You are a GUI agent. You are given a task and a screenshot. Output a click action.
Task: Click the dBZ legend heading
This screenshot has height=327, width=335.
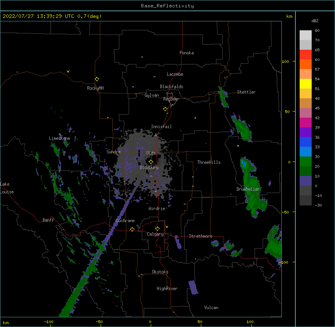(315, 21)
